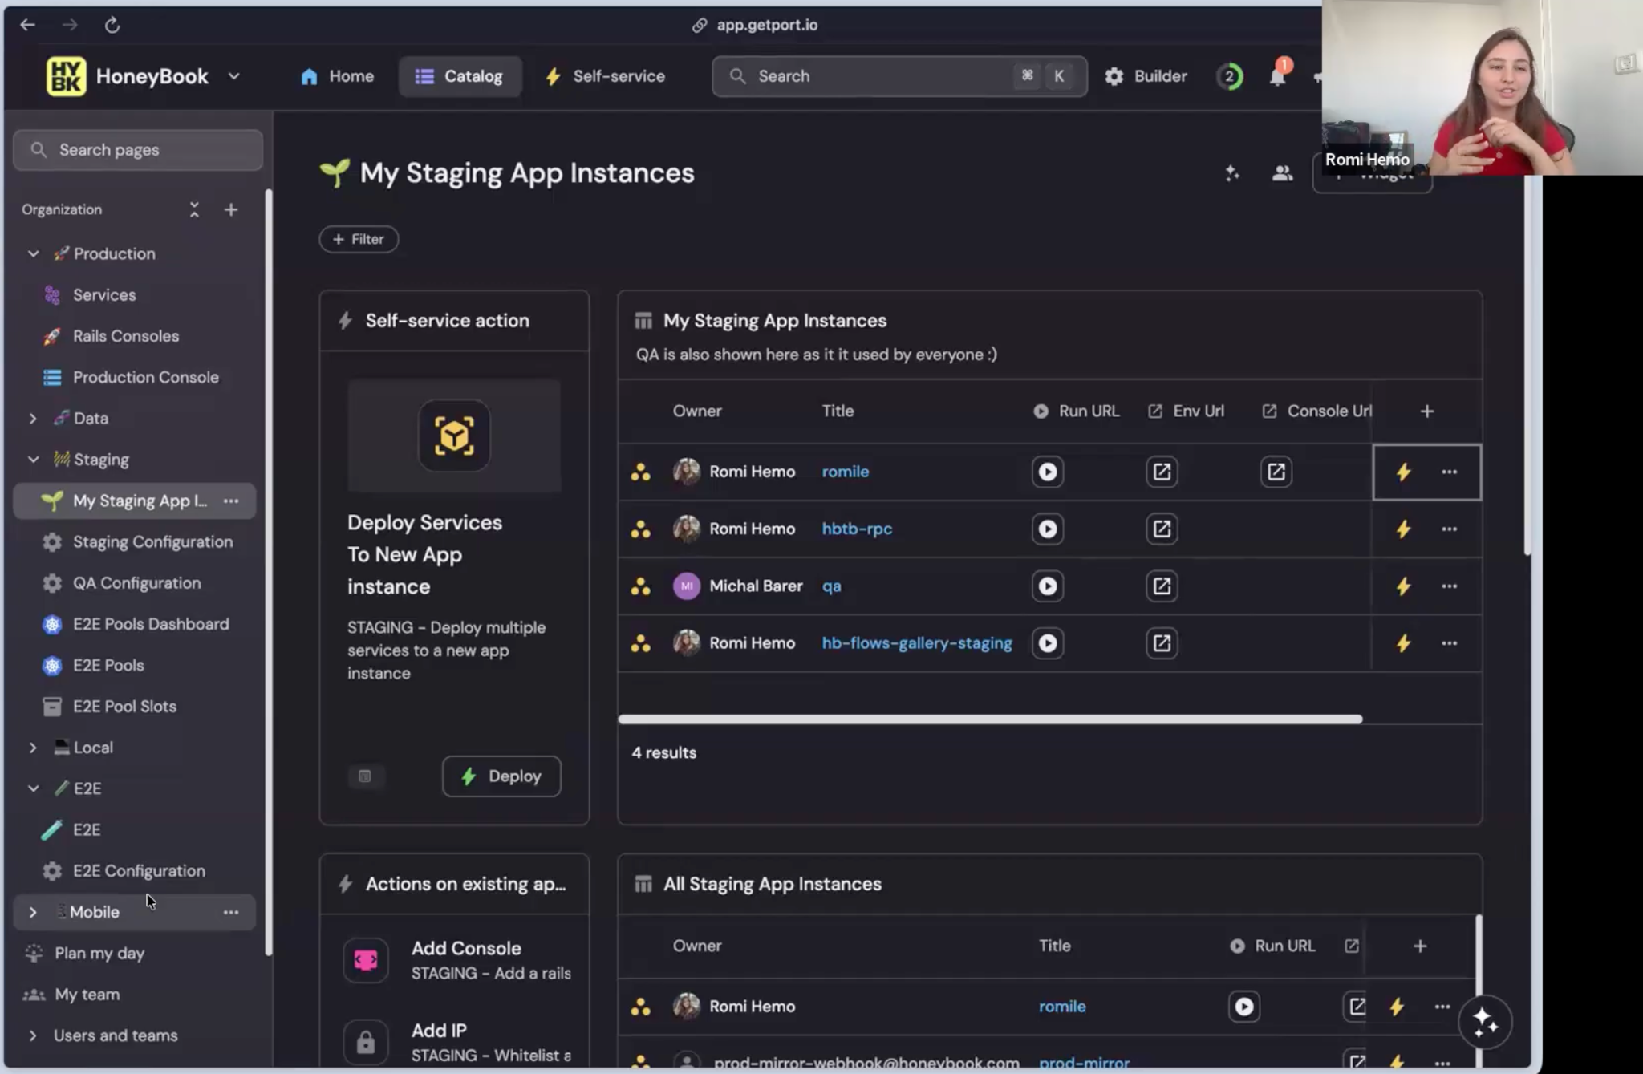Add a Filter to the page
This screenshot has width=1643, height=1074.
pyautogui.click(x=359, y=239)
